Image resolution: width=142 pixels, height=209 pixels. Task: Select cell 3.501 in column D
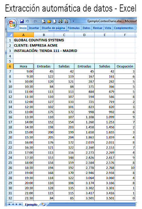[x=84, y=198]
